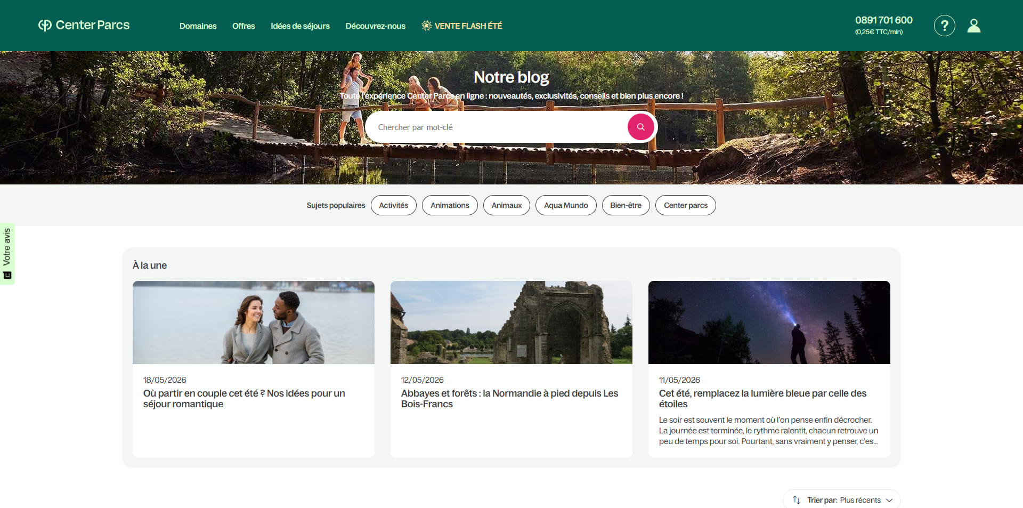Click the Notre blog title

(511, 77)
